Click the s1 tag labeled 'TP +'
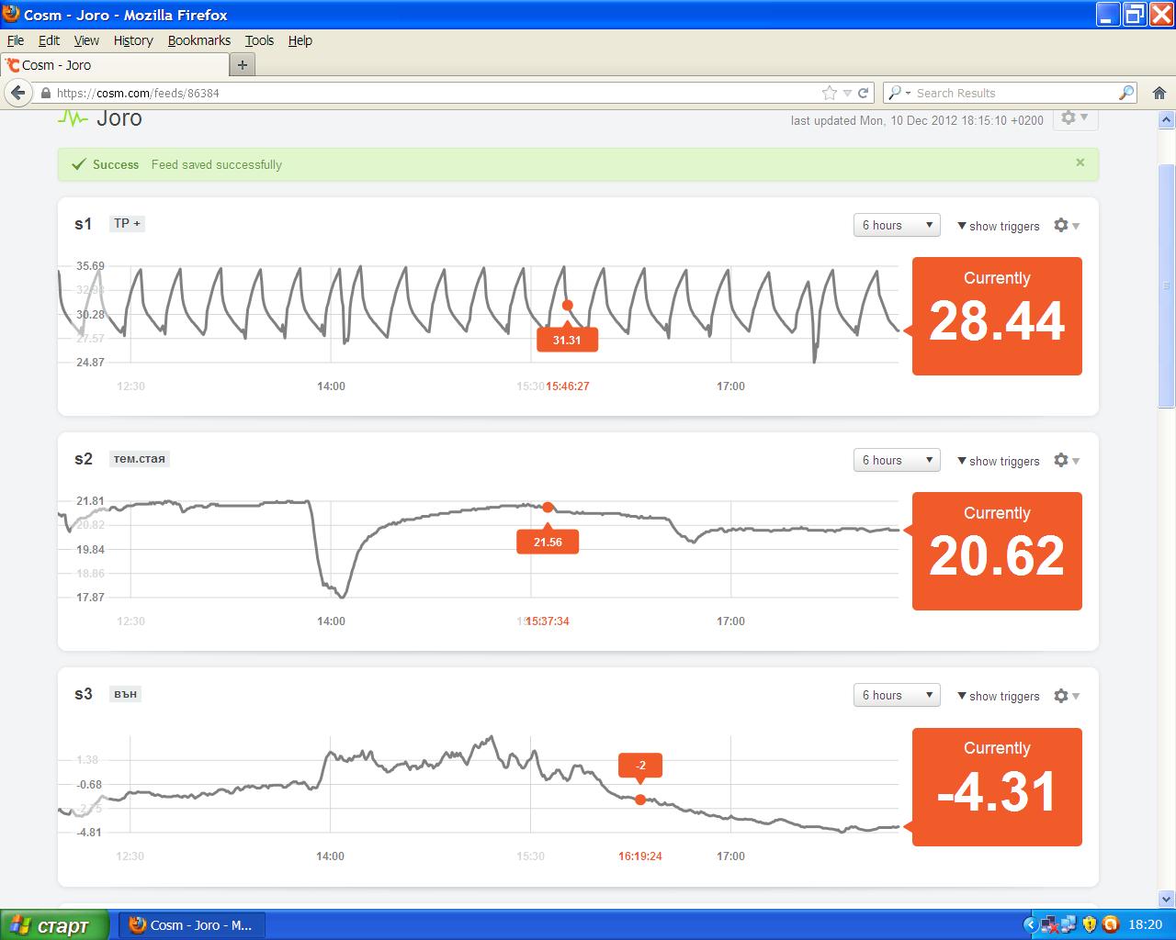Screen dimensions: 1176x940 click(x=128, y=223)
